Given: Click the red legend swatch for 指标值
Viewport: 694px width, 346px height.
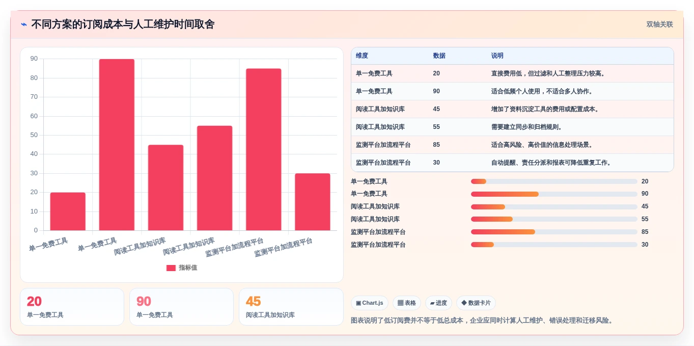Looking at the screenshot, I should 171,268.
